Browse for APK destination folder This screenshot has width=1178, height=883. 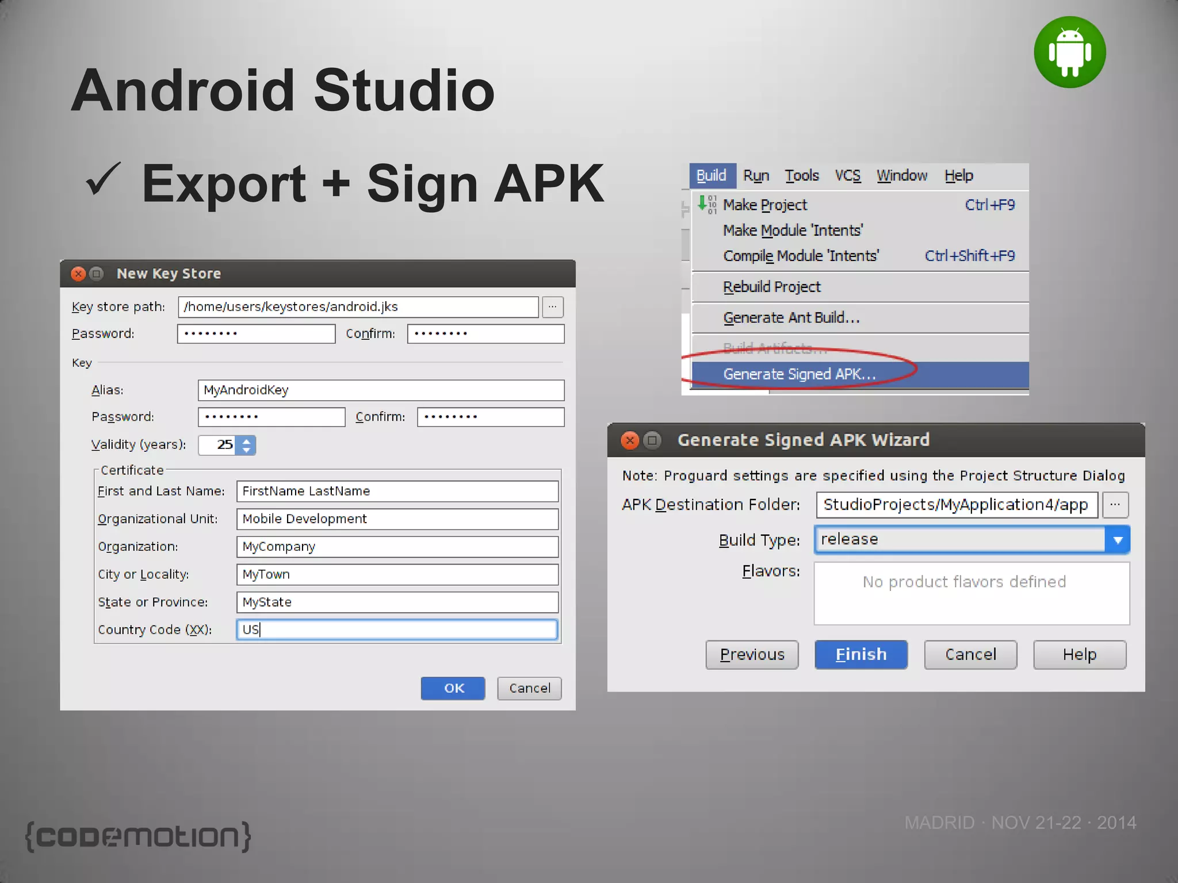coord(1115,505)
